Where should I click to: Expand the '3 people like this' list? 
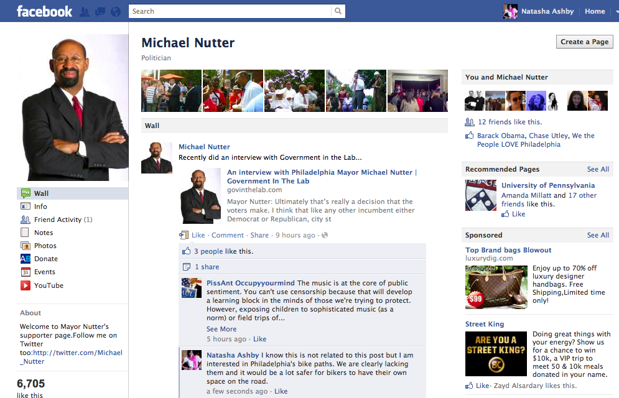point(208,251)
